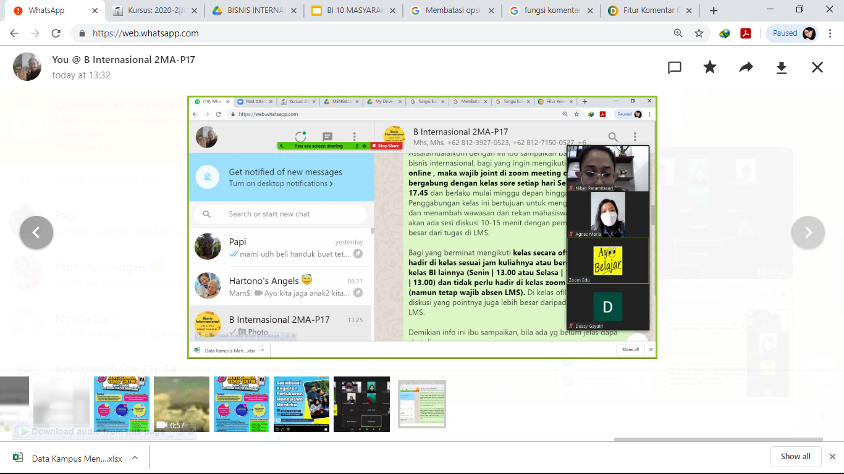Go to message via speech bubble icon
The height and width of the screenshot is (474, 844).
tap(675, 67)
